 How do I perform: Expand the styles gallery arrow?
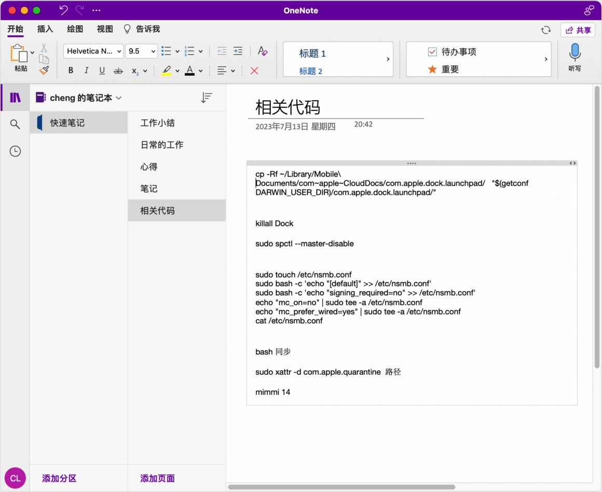coord(388,59)
